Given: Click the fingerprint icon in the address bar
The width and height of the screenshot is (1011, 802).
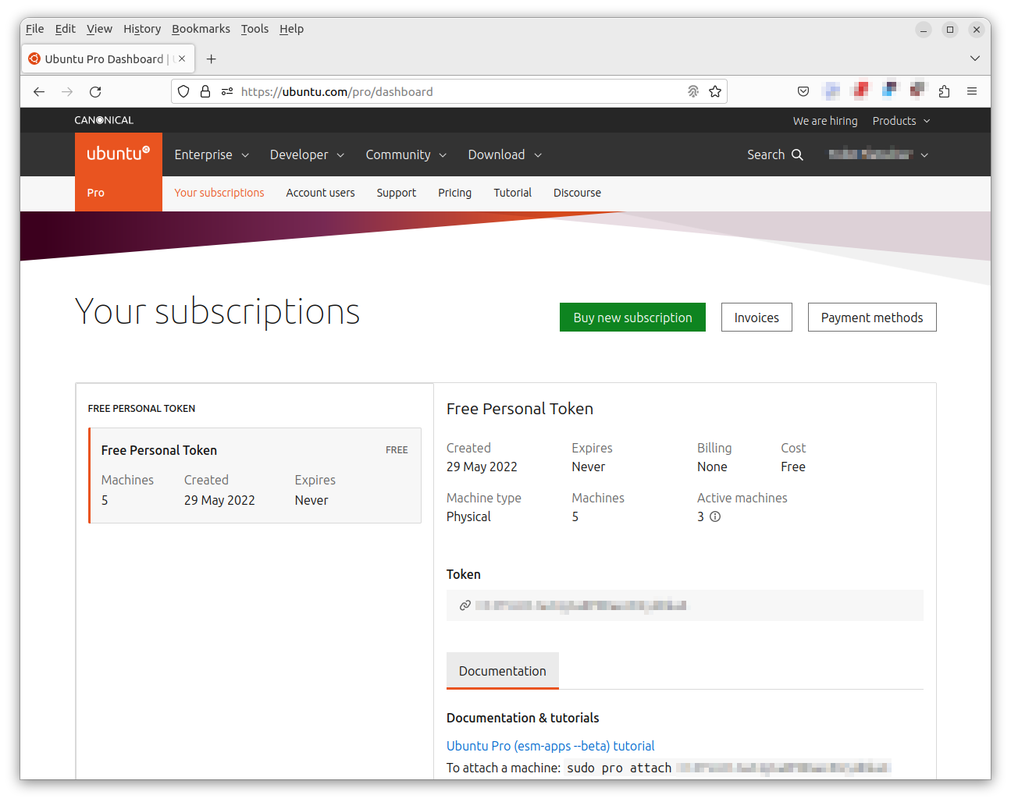Looking at the screenshot, I should click(693, 91).
